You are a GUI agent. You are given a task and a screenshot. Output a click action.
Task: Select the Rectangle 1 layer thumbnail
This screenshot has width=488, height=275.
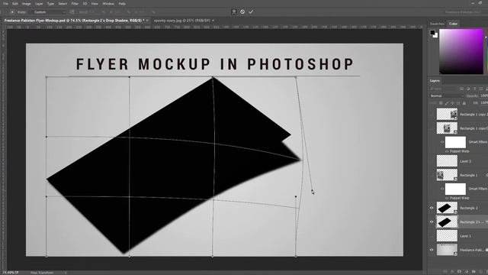pyautogui.click(x=447, y=175)
